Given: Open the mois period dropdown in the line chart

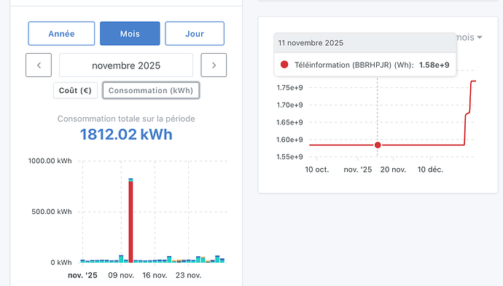Looking at the screenshot, I should click(x=469, y=37).
